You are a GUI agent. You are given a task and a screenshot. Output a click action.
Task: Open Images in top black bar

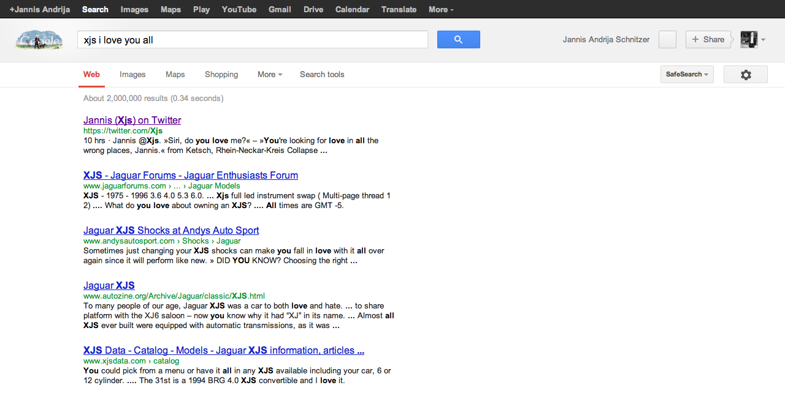click(x=134, y=9)
